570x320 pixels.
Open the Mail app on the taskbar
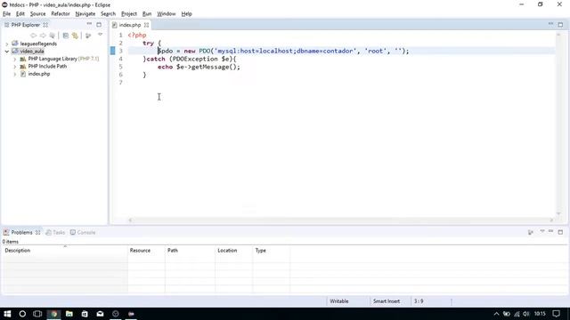coord(100,314)
